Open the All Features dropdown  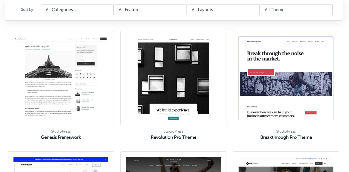pos(151,9)
